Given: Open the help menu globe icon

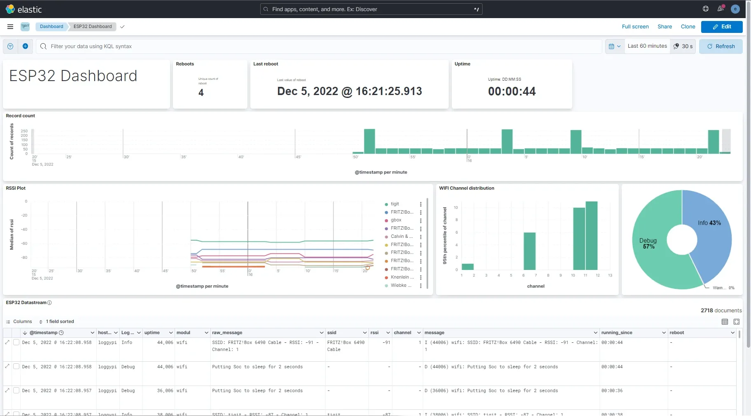Looking at the screenshot, I should coord(706,9).
